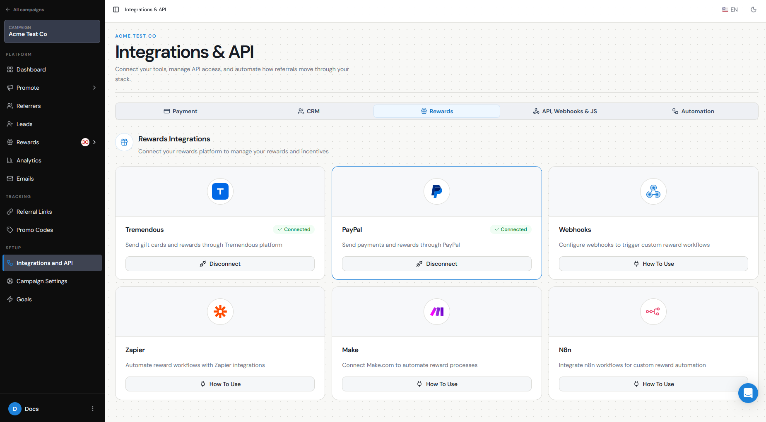
Task: Open Goals in the sidebar
Action: (x=52, y=299)
